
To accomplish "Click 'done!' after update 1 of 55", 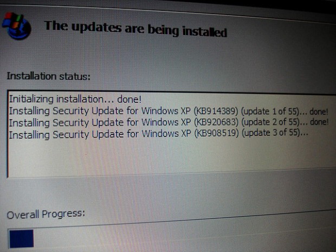I will pos(319,112).
